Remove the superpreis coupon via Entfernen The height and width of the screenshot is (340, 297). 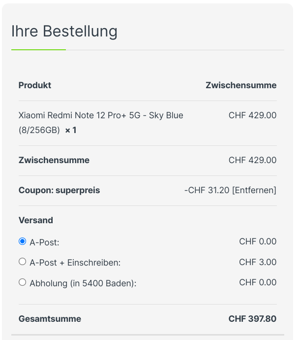tap(254, 190)
